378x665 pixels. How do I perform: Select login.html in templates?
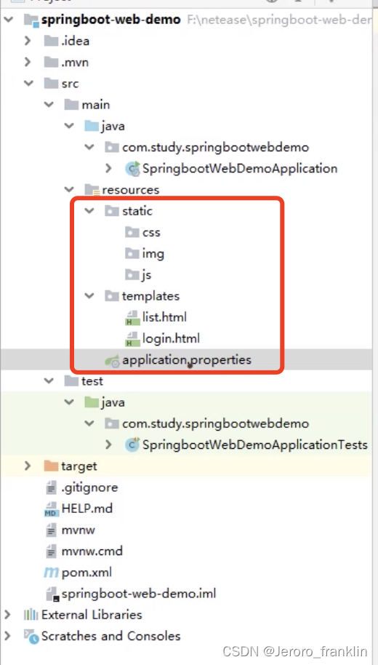coord(171,338)
